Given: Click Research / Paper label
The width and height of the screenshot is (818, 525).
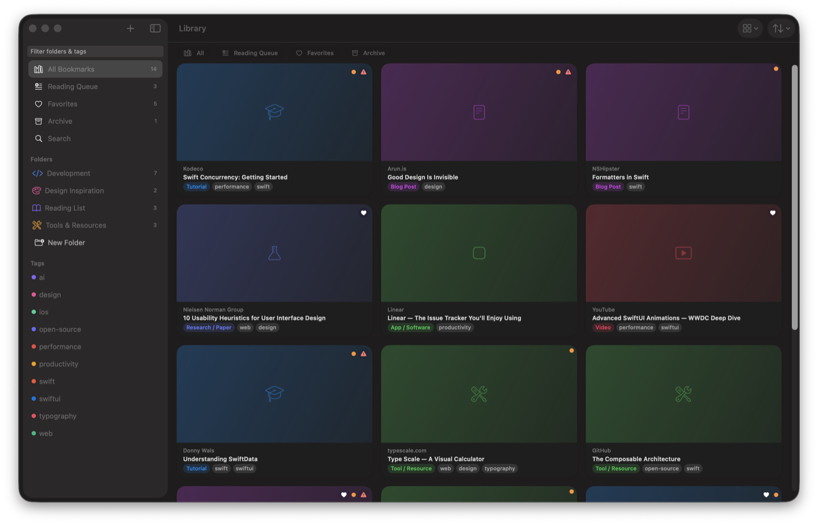Looking at the screenshot, I should pos(209,328).
